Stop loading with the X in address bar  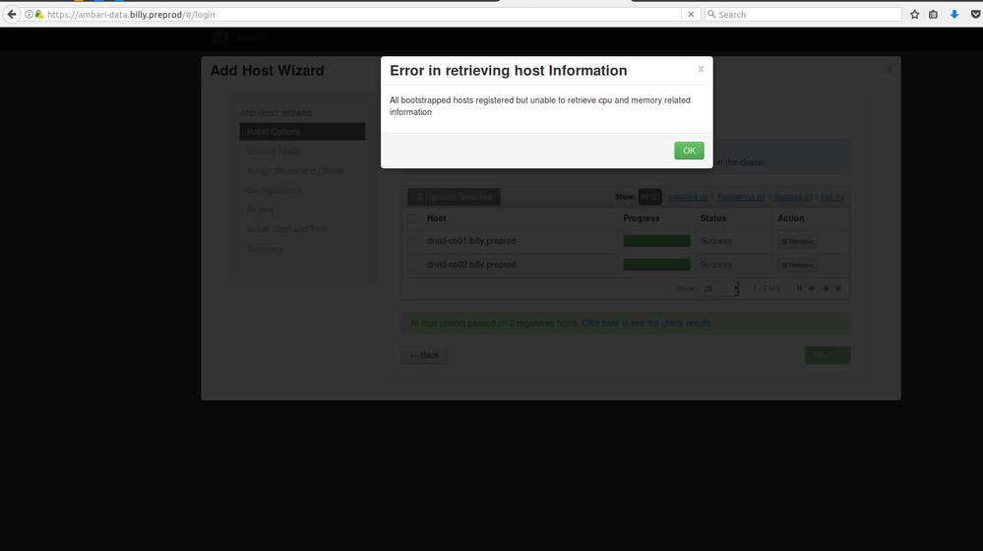click(x=691, y=15)
